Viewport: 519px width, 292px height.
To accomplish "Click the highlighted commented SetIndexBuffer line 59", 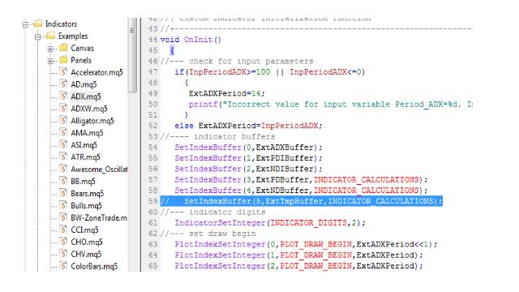I will [x=301, y=201].
